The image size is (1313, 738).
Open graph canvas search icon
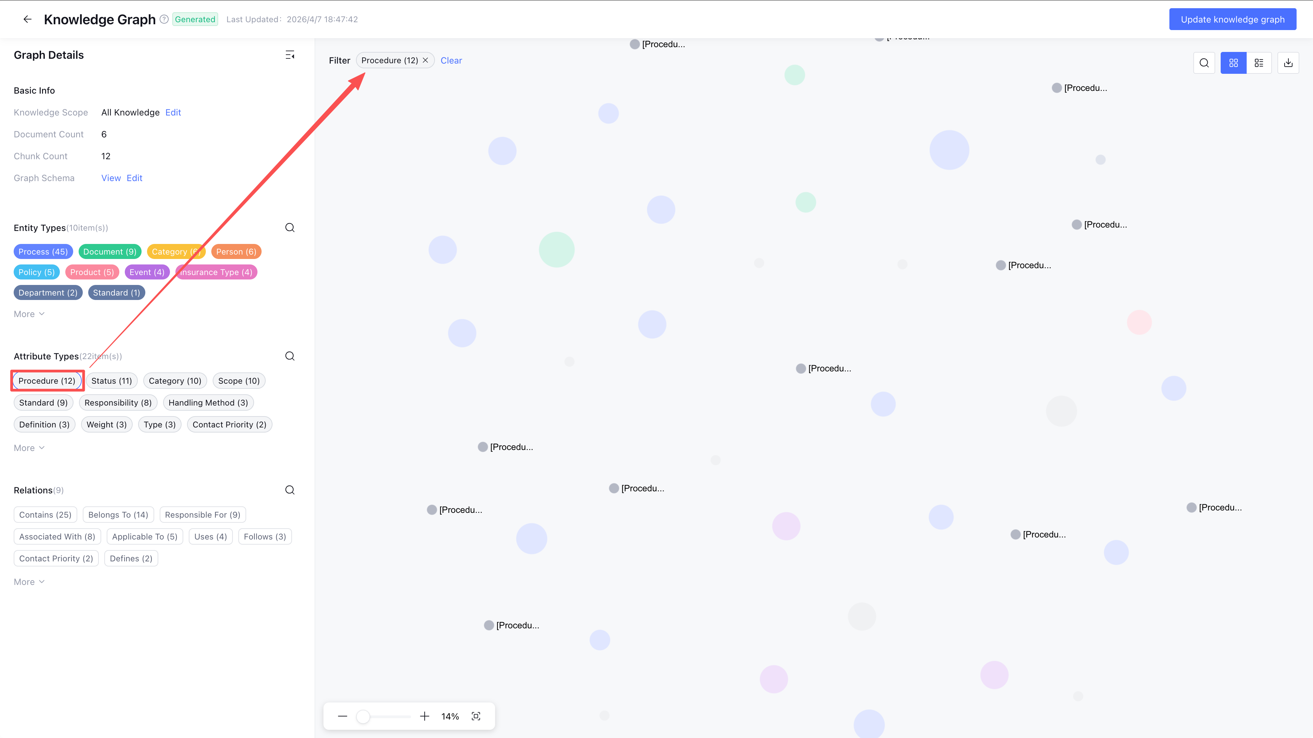[x=1204, y=63]
